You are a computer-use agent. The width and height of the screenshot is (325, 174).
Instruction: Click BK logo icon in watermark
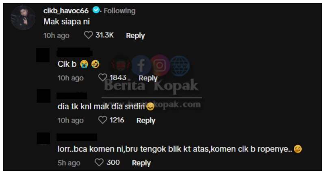coord(121,66)
